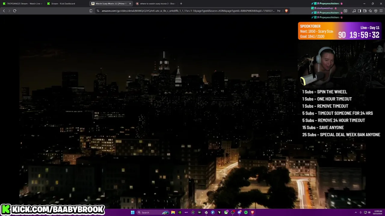Open Discord from the taskbar
385x216 pixels.
239,212
